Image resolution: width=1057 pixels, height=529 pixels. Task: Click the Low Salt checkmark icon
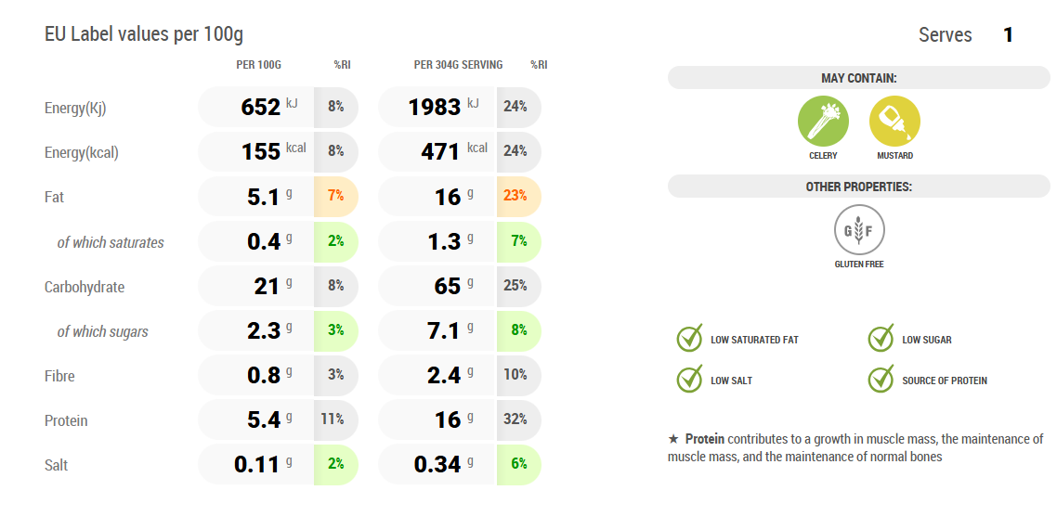[x=690, y=380]
